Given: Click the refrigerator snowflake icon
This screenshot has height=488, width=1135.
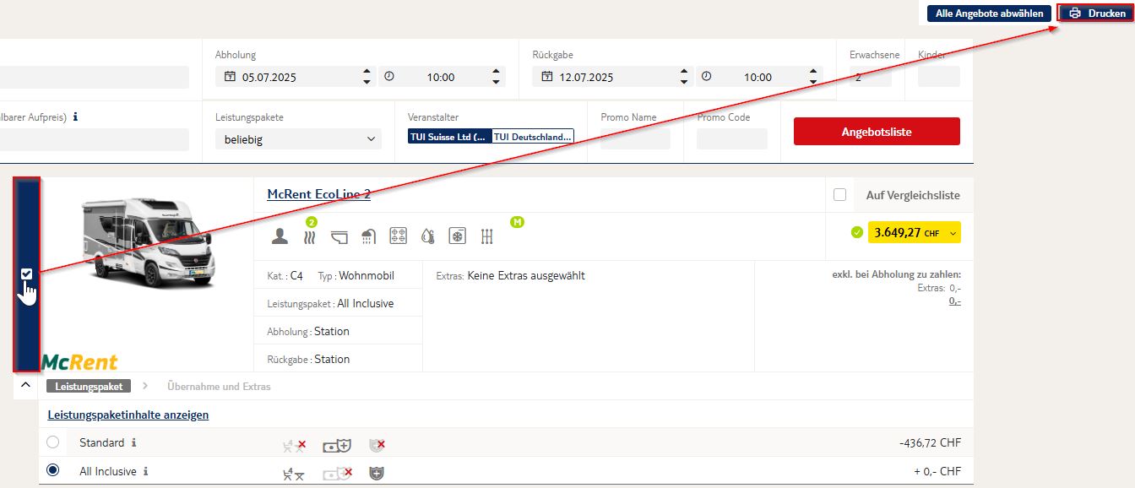Looking at the screenshot, I should 457,236.
